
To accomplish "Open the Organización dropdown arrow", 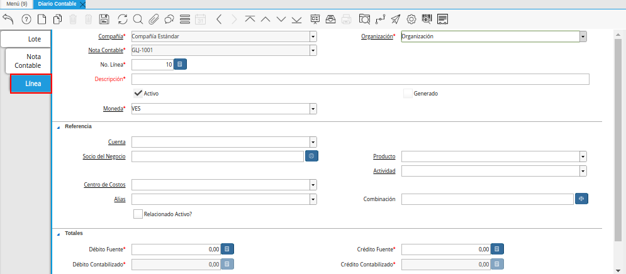I will point(583,36).
